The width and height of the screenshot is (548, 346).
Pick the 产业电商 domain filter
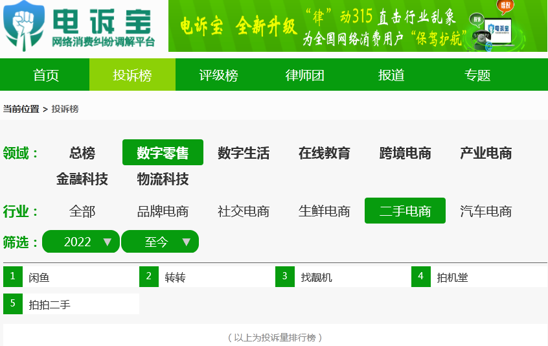[486, 153]
